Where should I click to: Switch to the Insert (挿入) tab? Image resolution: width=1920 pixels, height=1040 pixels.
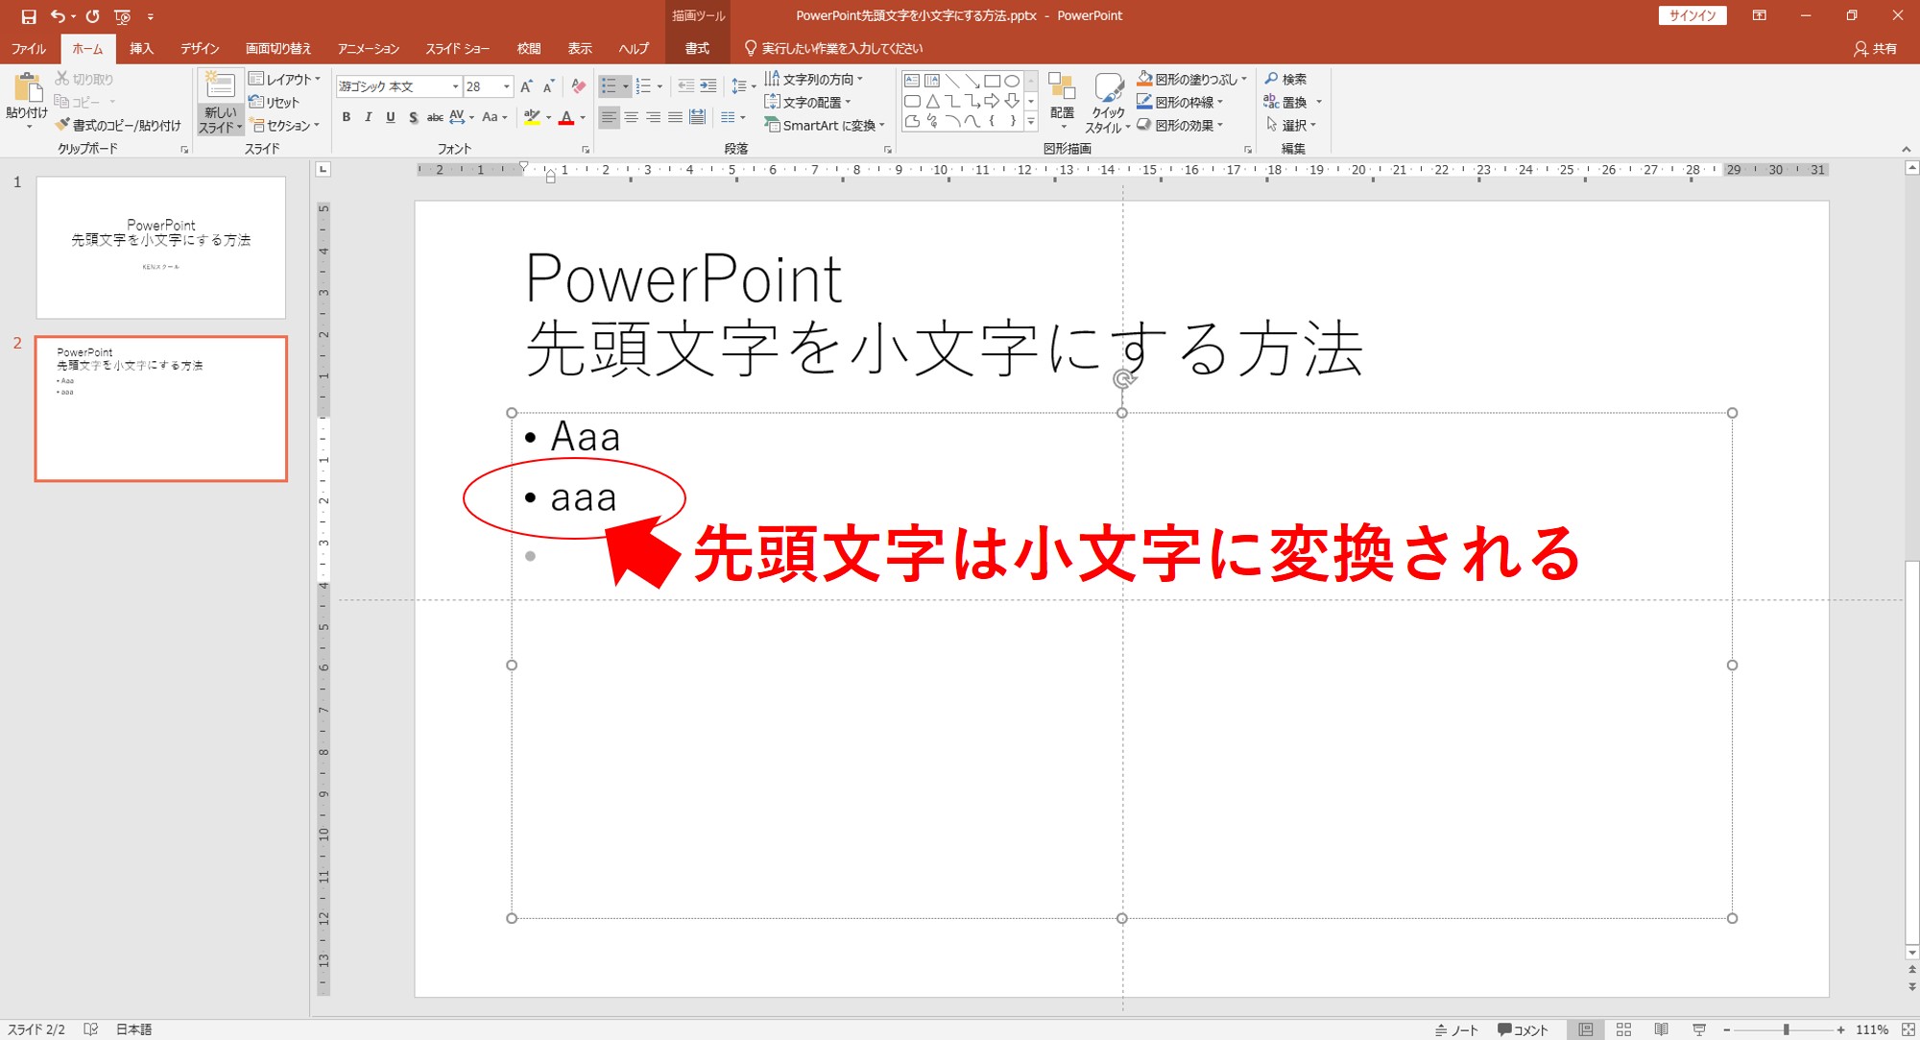[141, 48]
